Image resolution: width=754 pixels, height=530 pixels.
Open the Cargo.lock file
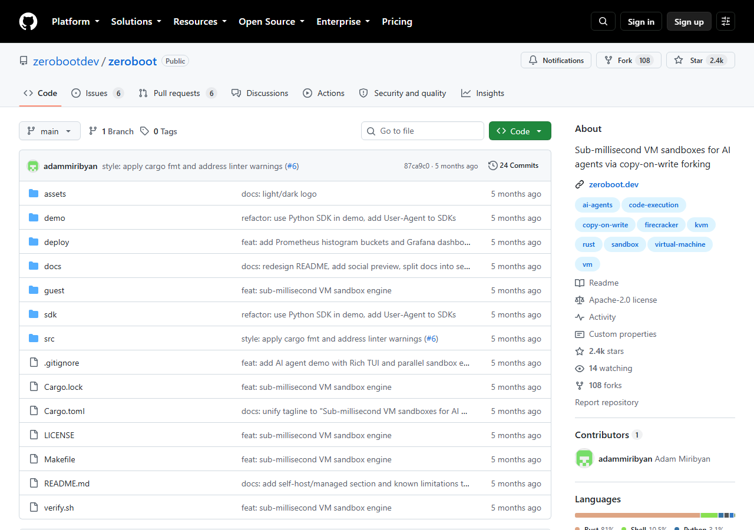pos(64,387)
